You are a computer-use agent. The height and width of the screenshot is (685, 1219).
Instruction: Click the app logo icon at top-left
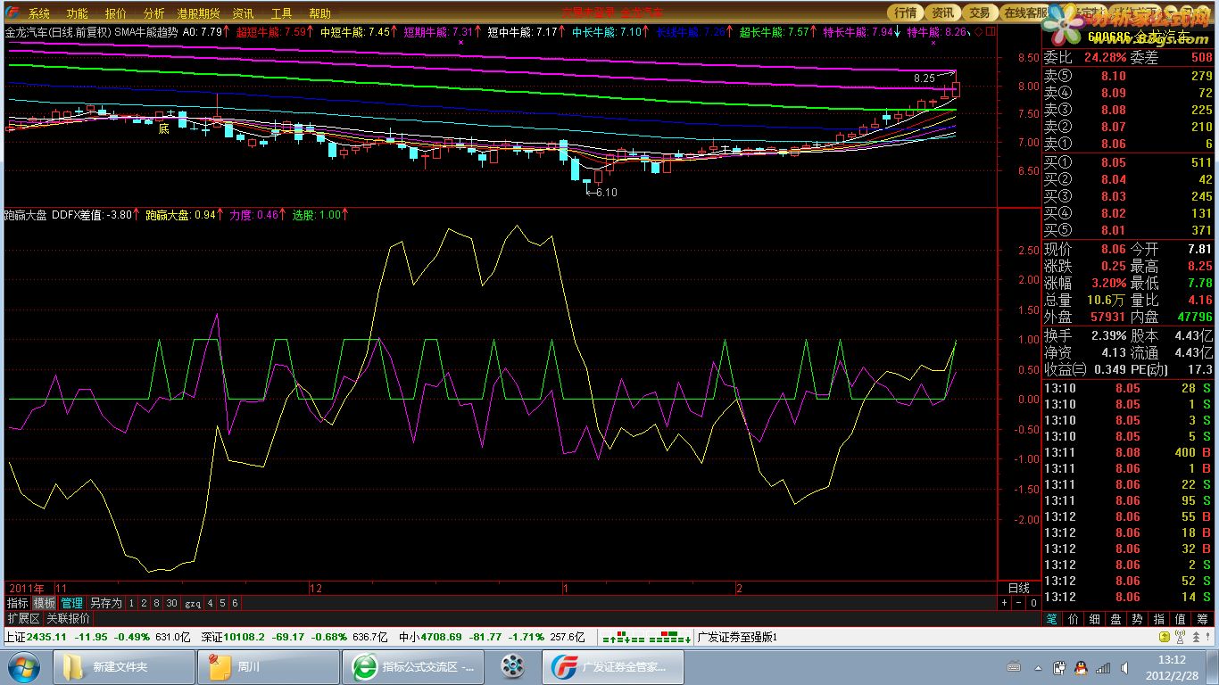point(11,12)
